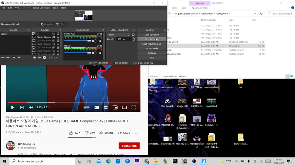Adjust the Desktop Audio volume slider
Viewport: 295px width, 165px height.
click(77, 41)
